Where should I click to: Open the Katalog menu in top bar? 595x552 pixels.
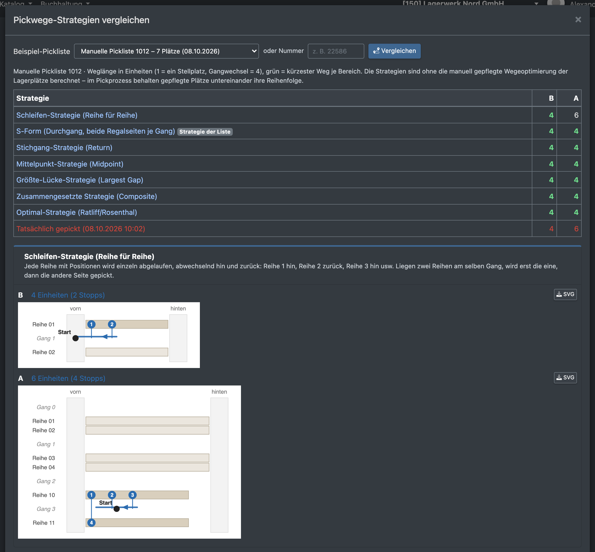[16, 3]
